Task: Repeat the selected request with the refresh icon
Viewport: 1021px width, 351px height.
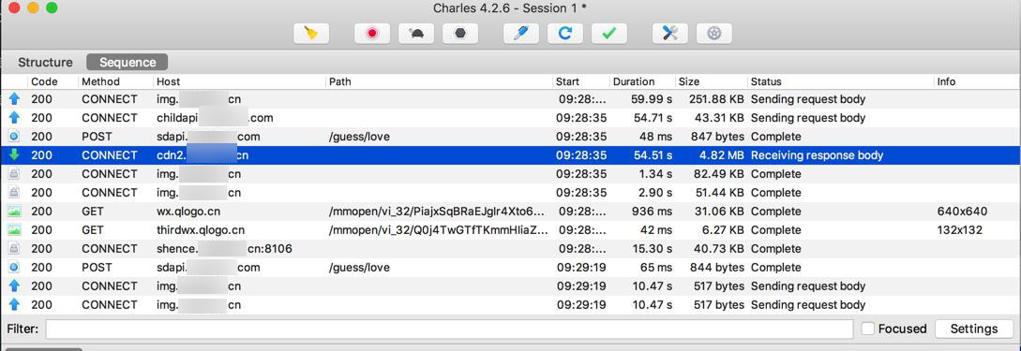Action: (x=565, y=33)
